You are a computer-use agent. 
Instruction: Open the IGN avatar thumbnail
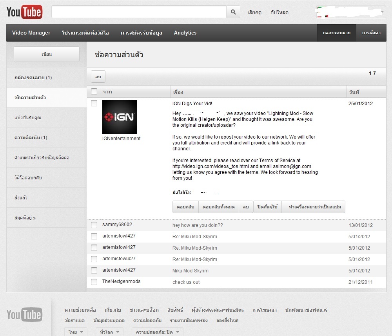[120, 117]
